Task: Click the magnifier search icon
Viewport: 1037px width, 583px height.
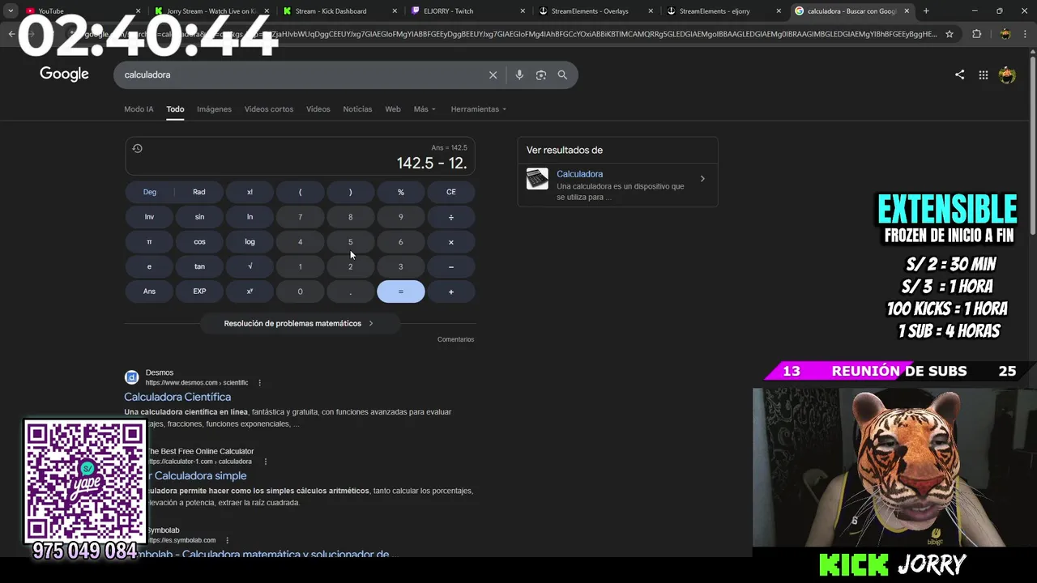Action: 562,74
